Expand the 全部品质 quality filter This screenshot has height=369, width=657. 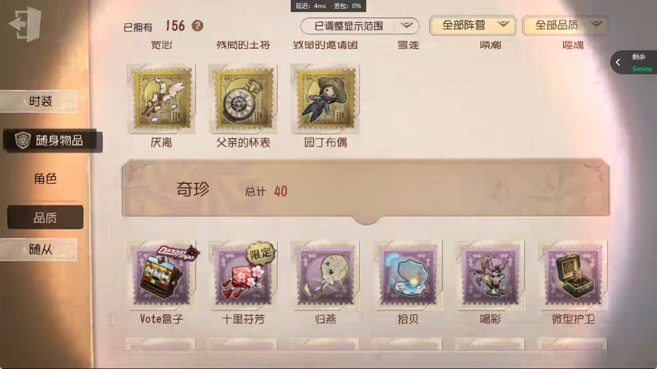[x=565, y=25]
